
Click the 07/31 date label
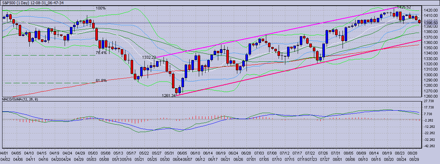click(335, 153)
